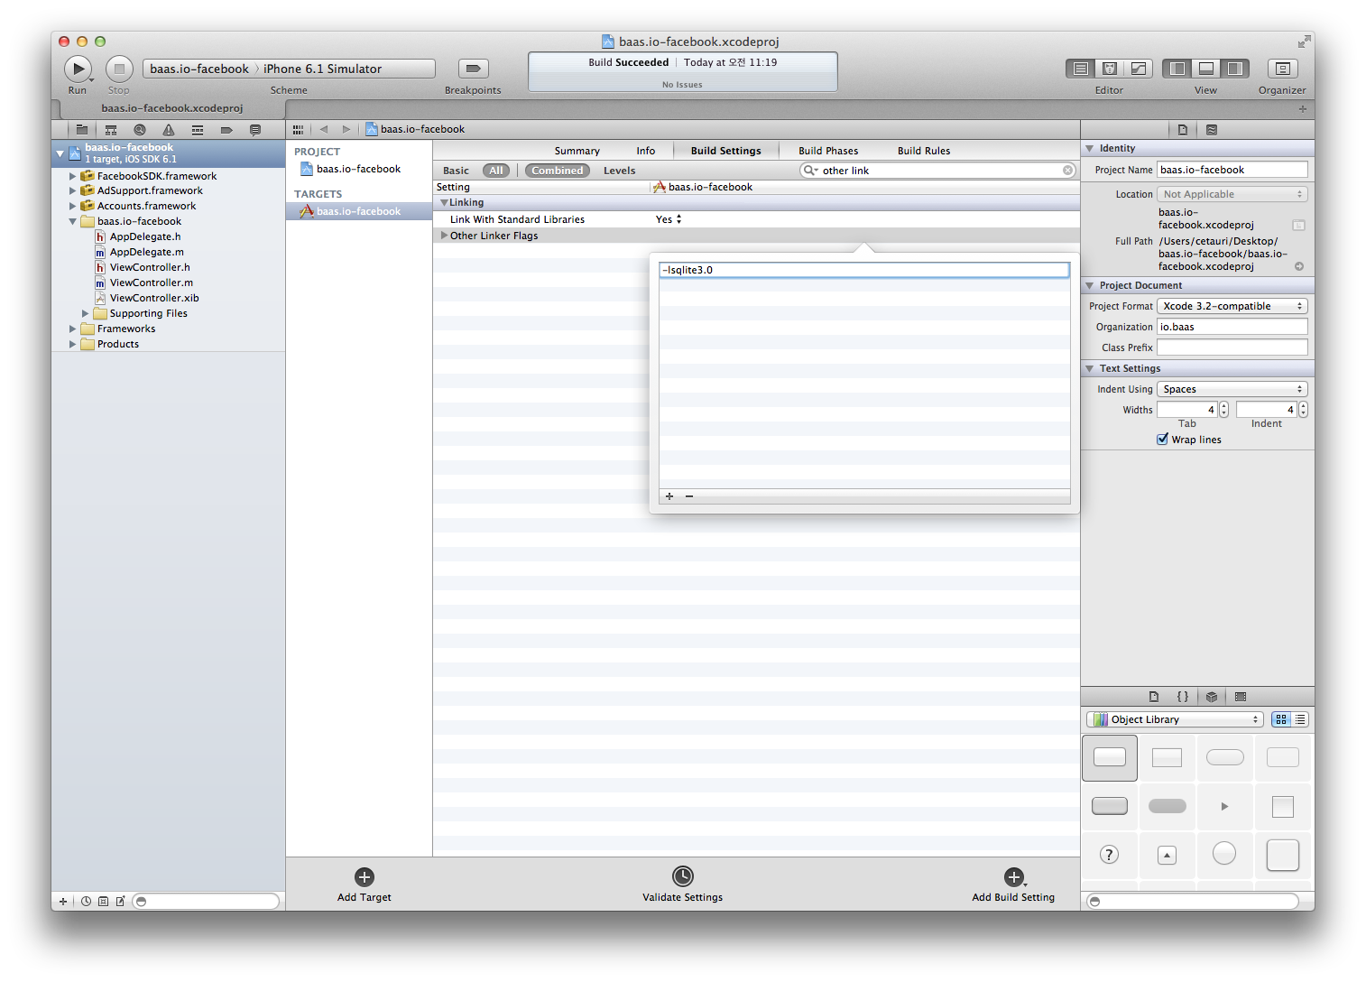Open the Build Phases tab

[828, 151]
